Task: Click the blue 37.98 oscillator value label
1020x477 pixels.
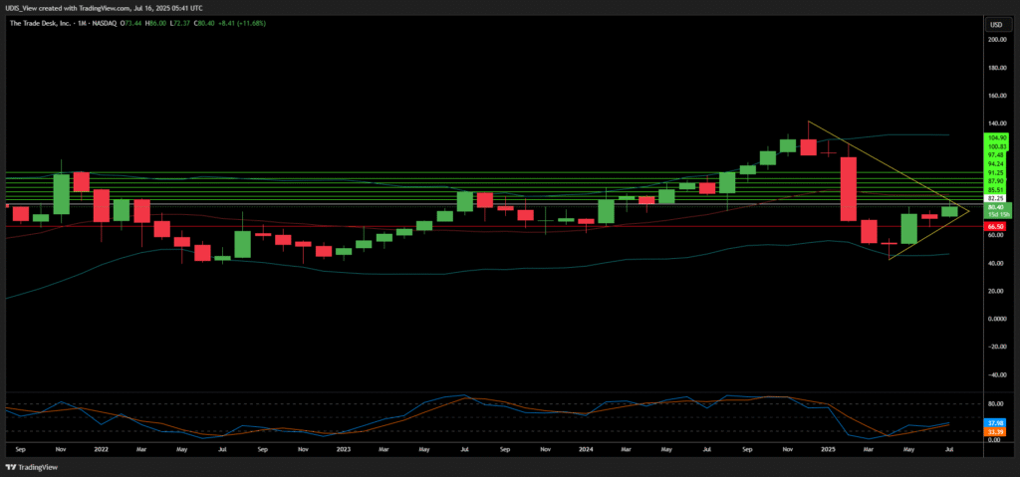Action: coord(995,423)
